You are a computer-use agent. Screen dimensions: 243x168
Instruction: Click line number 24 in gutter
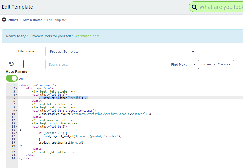coord(13,158)
